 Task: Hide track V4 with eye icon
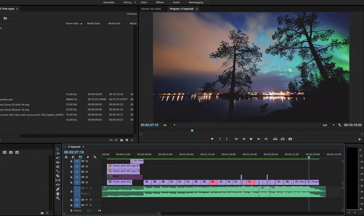pyautogui.click(x=87, y=167)
